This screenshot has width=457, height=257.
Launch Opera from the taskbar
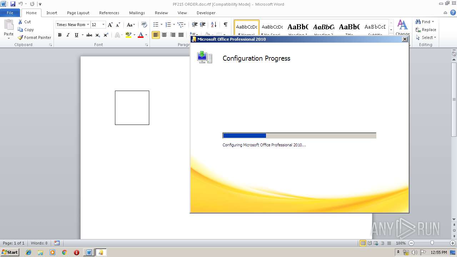click(x=76, y=252)
